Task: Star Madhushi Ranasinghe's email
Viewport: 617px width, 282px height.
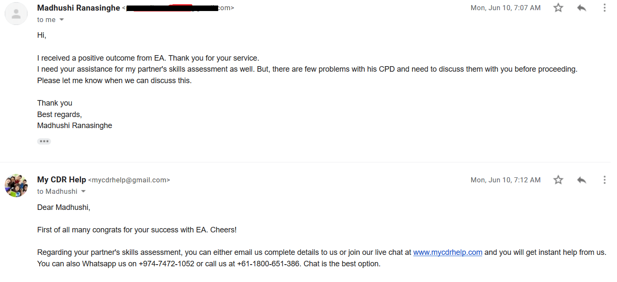Action: pyautogui.click(x=558, y=7)
